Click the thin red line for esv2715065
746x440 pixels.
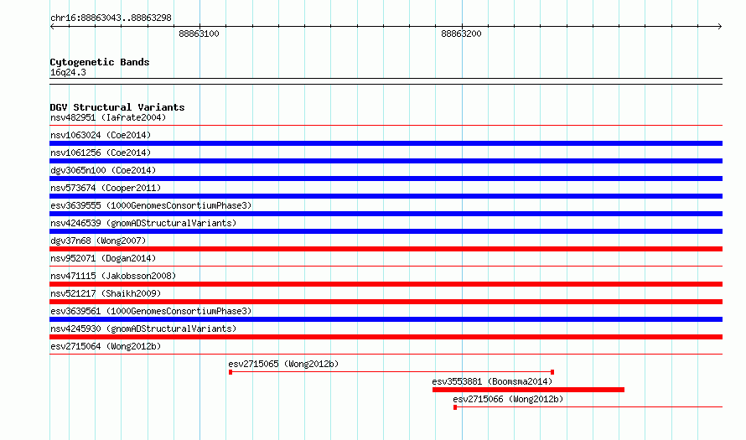(391, 372)
